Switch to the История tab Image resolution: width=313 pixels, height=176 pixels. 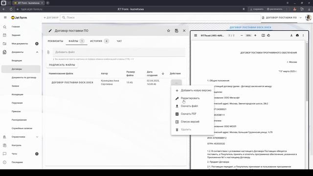99,41
